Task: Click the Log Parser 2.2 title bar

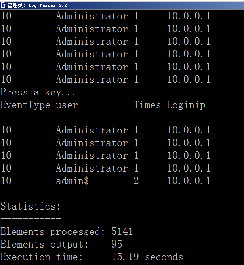Action: 122,5
